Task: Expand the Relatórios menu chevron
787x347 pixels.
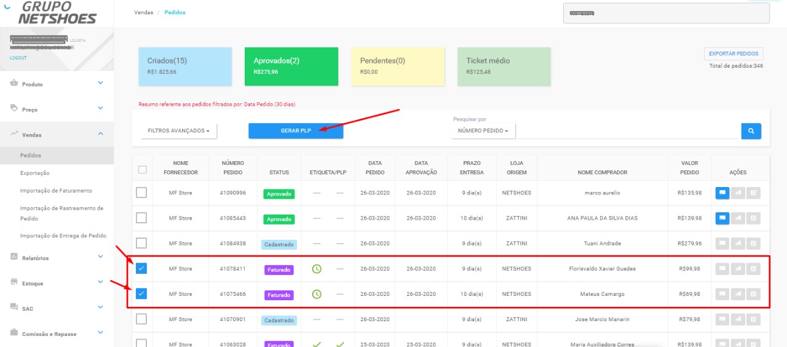Action: click(101, 257)
